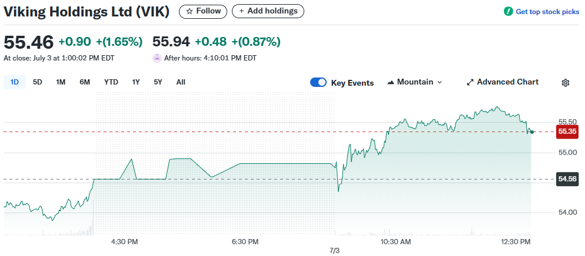Select the 1M time range
The width and height of the screenshot is (585, 256).
(61, 82)
